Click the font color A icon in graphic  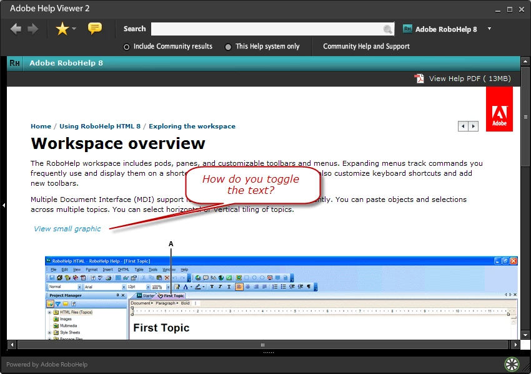[186, 287]
